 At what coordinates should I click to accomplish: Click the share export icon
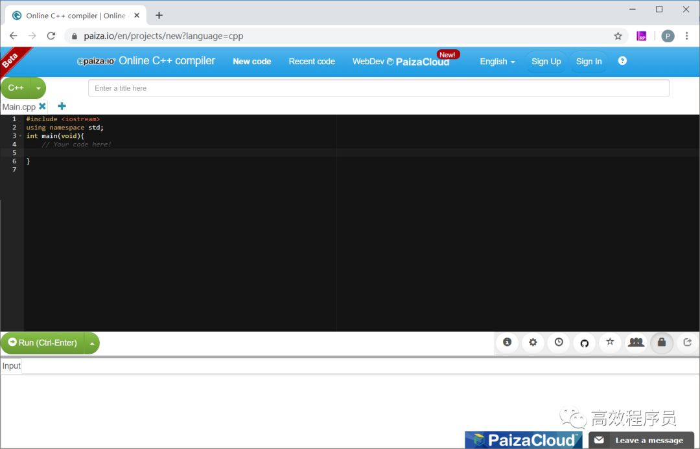688,342
